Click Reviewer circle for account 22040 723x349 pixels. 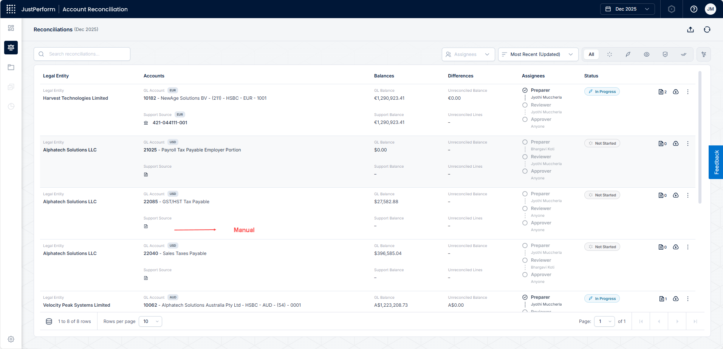click(525, 260)
